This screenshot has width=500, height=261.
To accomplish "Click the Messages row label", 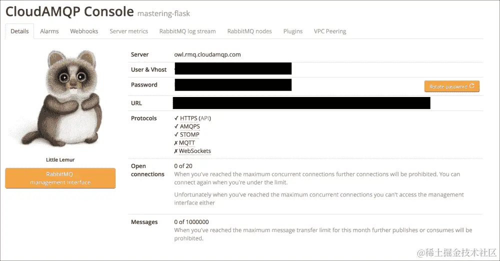I will click(x=144, y=222).
